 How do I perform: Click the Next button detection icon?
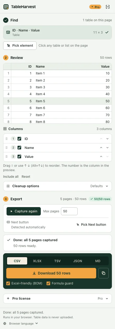click(8, 222)
